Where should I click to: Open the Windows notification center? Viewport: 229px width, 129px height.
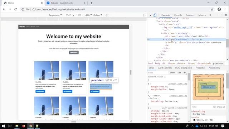coord(223,126)
